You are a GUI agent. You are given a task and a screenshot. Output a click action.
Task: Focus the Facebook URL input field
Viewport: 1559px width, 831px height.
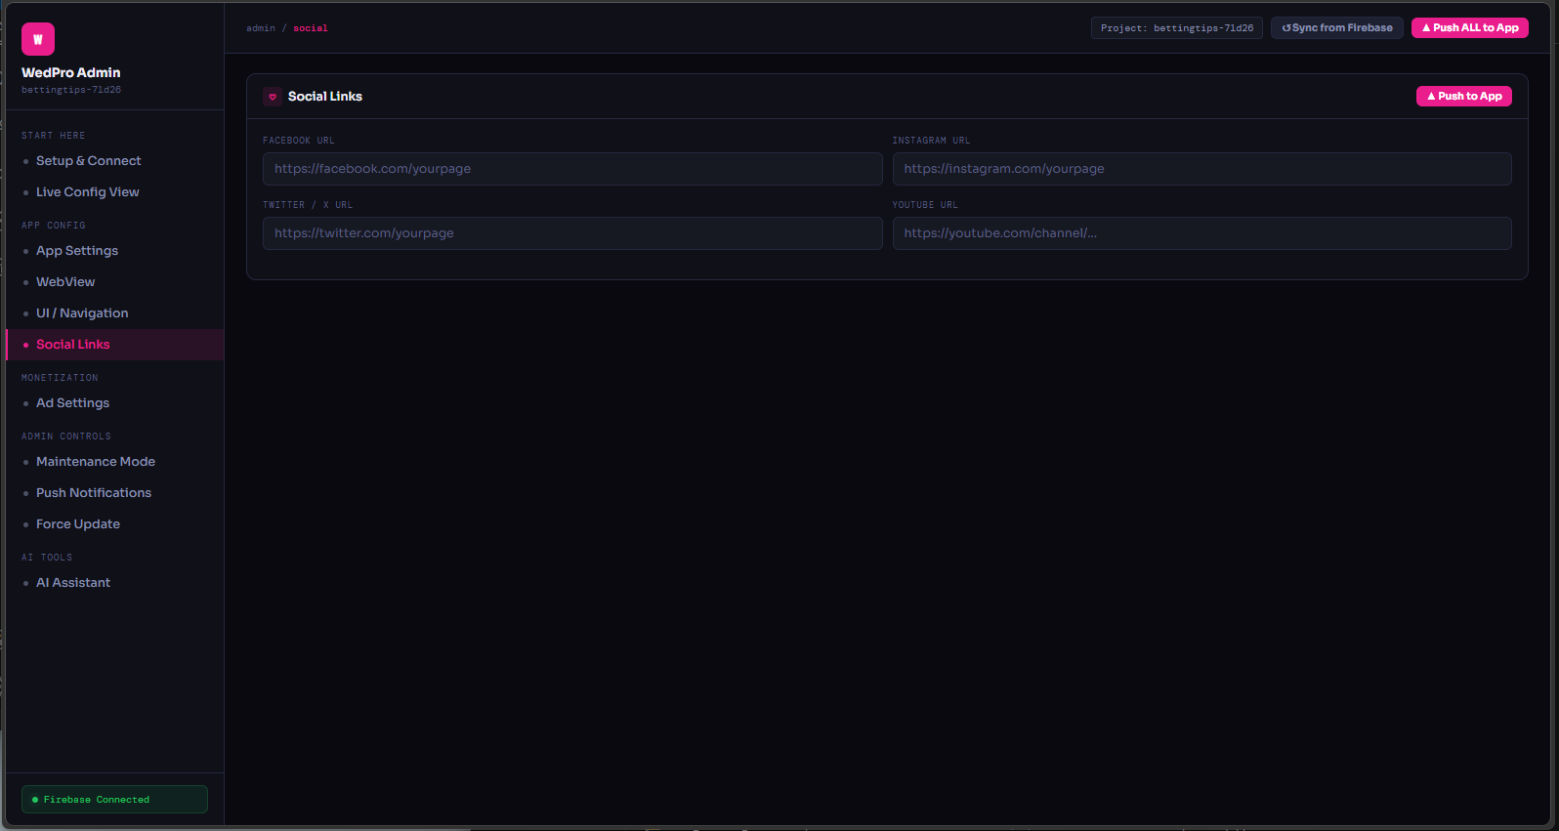click(572, 169)
